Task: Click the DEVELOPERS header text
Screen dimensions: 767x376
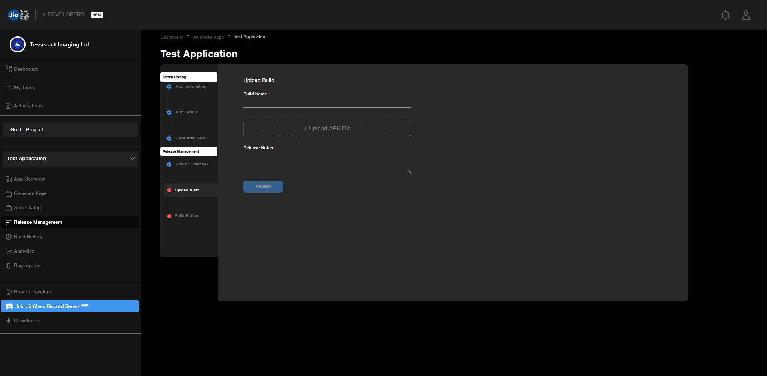Action: tap(66, 14)
